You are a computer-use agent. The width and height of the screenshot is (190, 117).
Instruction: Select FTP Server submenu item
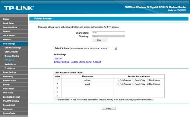tap(14, 60)
